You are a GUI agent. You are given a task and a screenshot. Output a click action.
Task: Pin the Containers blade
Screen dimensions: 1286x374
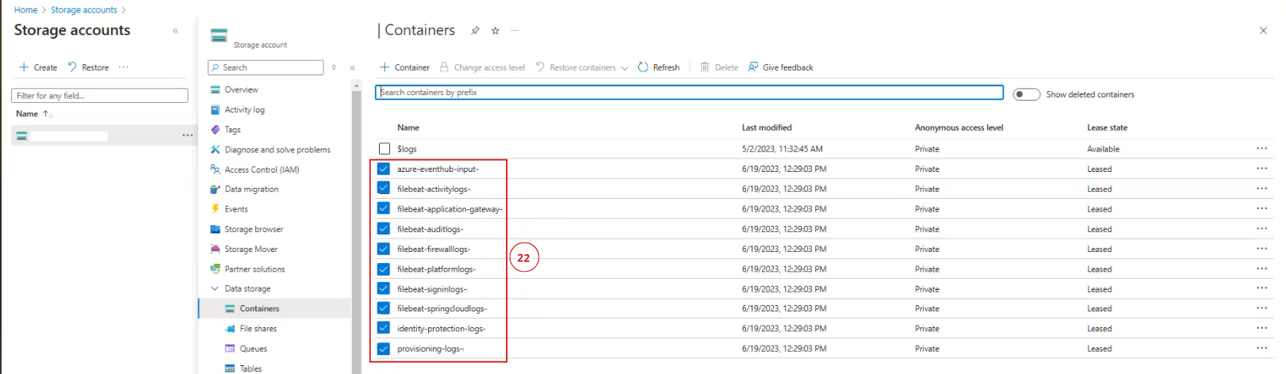(475, 31)
